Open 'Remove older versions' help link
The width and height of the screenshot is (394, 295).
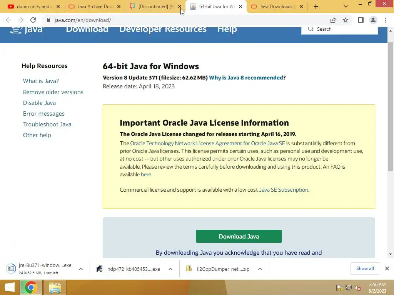tap(53, 92)
